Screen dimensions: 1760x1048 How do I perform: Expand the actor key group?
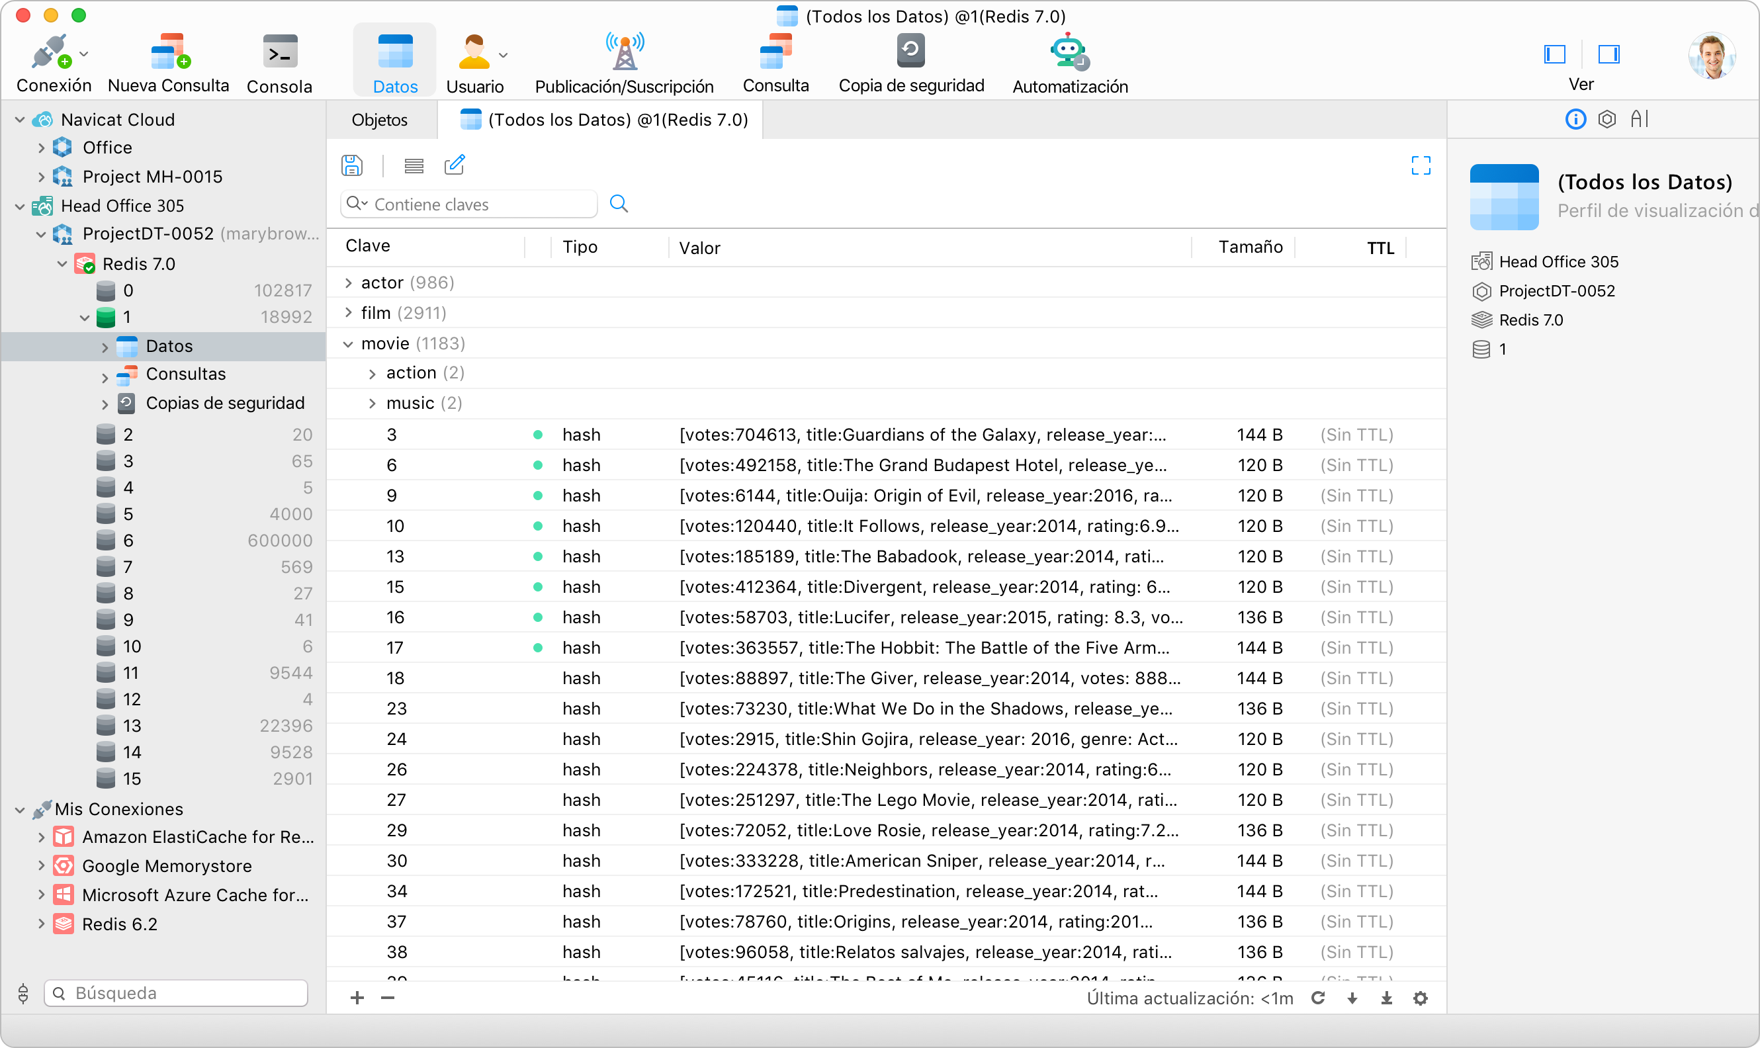pyautogui.click(x=348, y=283)
